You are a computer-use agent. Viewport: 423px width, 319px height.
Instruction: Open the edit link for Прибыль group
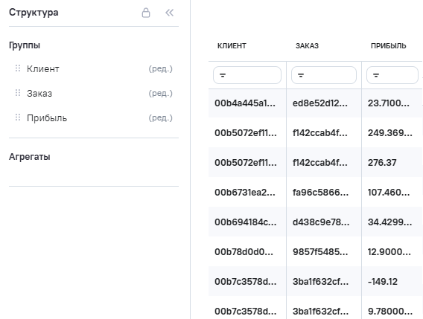[161, 117]
